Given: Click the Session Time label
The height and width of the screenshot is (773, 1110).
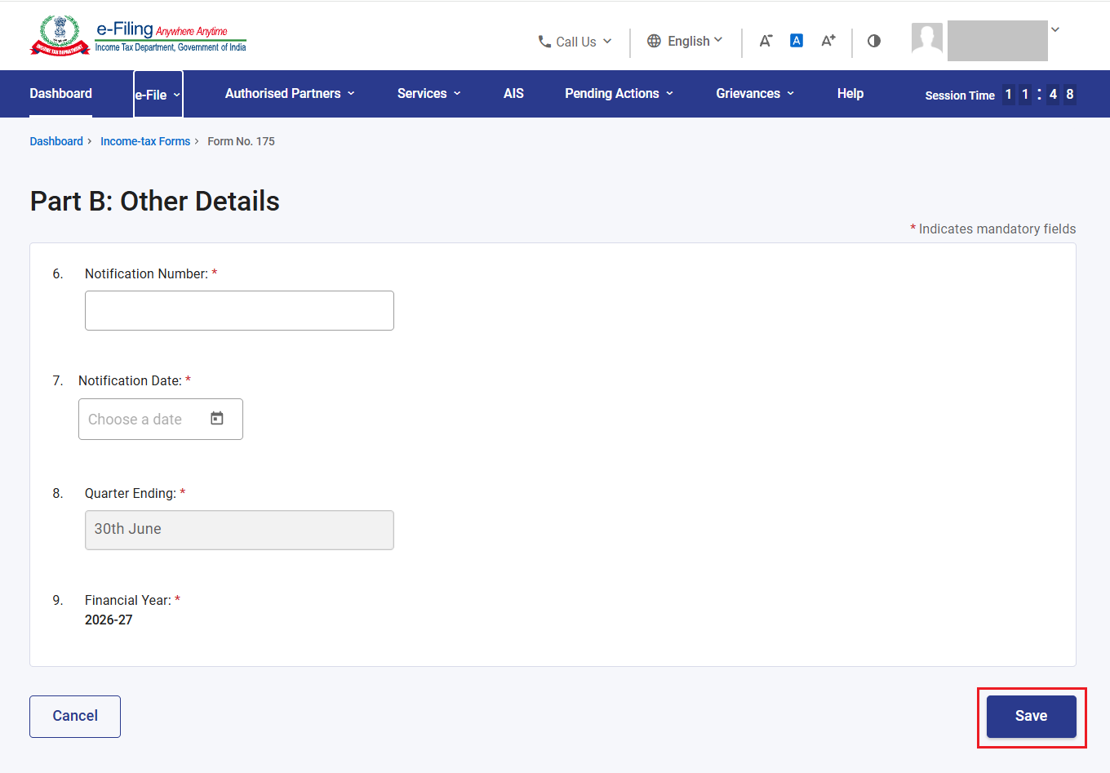Looking at the screenshot, I should tap(960, 96).
